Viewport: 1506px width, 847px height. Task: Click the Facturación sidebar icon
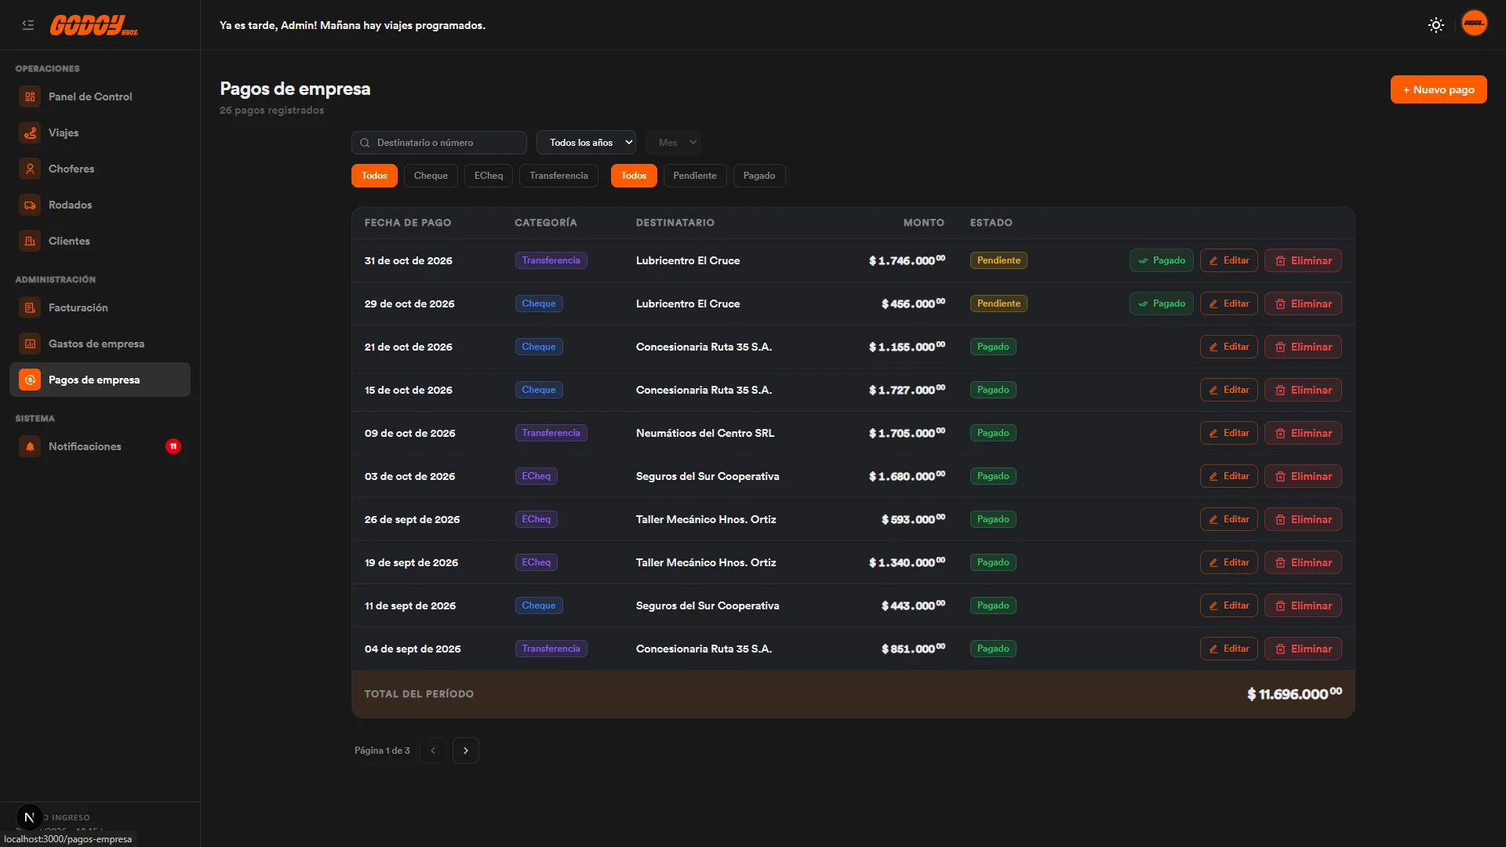[30, 307]
